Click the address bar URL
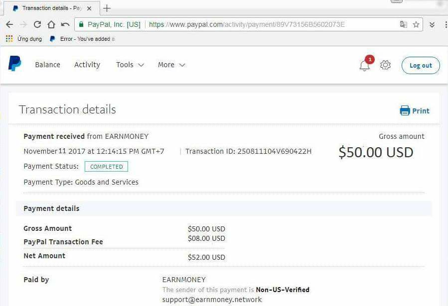 point(247,24)
